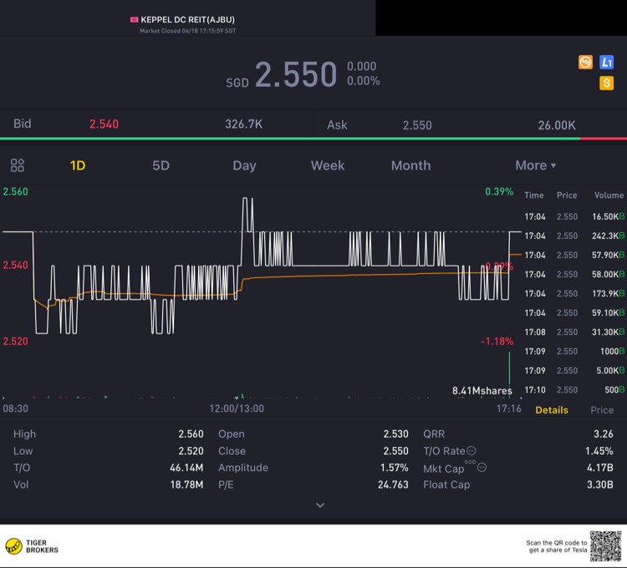Tap the Mkt Cap value 4.17B
The width and height of the screenshot is (627, 568).
click(x=599, y=468)
